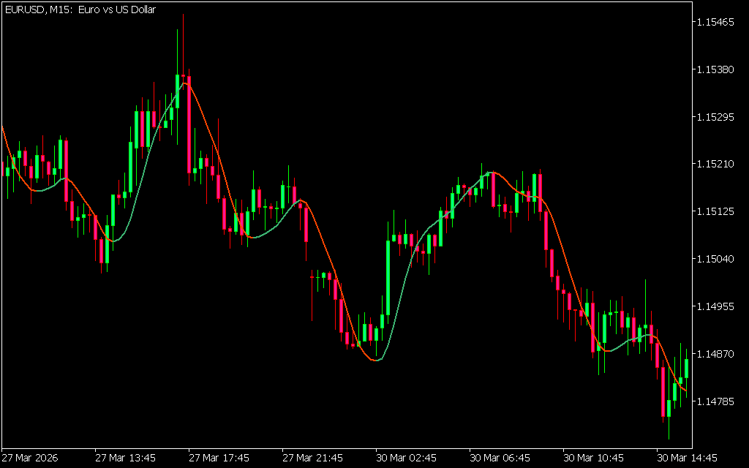Image resolution: width=749 pixels, height=468 pixels.
Task: Click the 1.15040 price axis label
Action: coord(717,259)
